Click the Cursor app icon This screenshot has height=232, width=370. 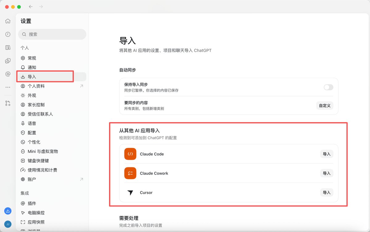click(x=130, y=193)
